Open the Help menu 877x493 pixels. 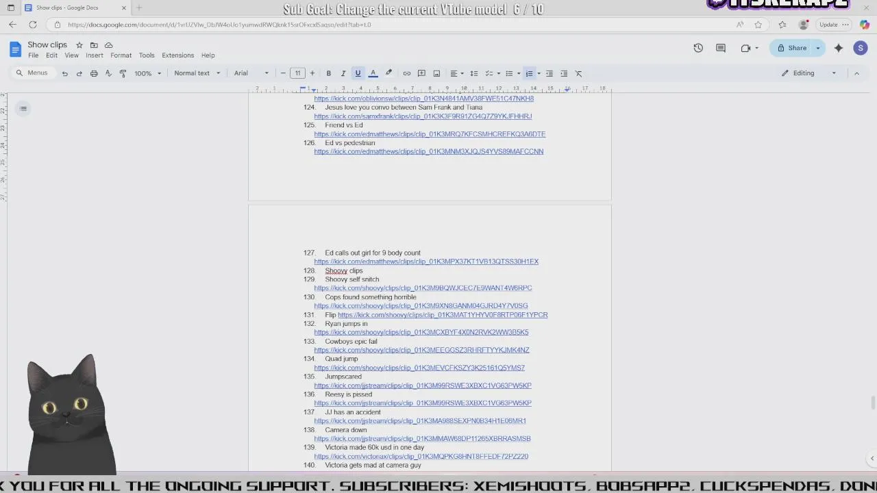click(x=208, y=55)
